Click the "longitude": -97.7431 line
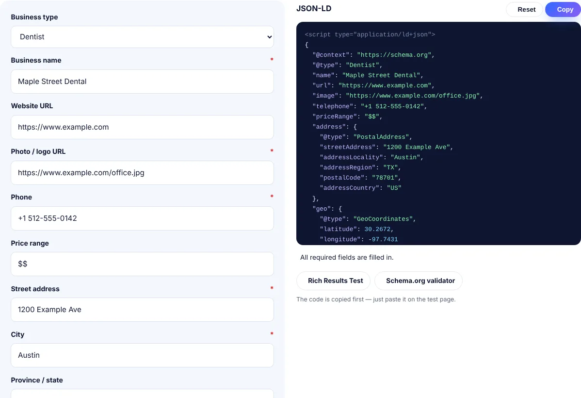This screenshot has height=398, width=581. tap(359, 239)
